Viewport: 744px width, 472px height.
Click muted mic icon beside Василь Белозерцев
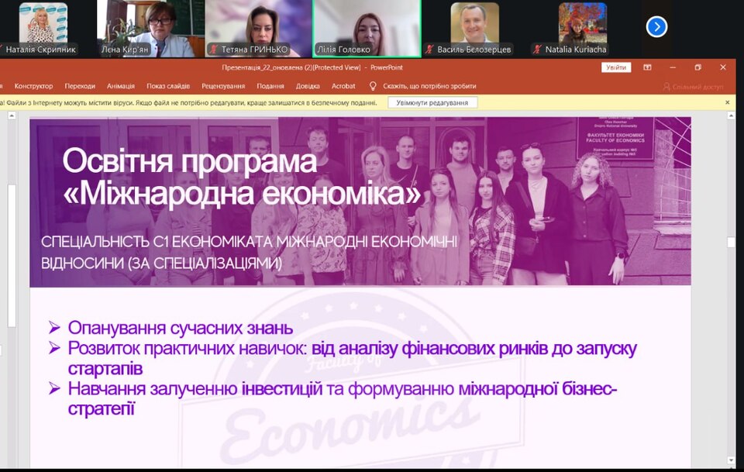(430, 49)
